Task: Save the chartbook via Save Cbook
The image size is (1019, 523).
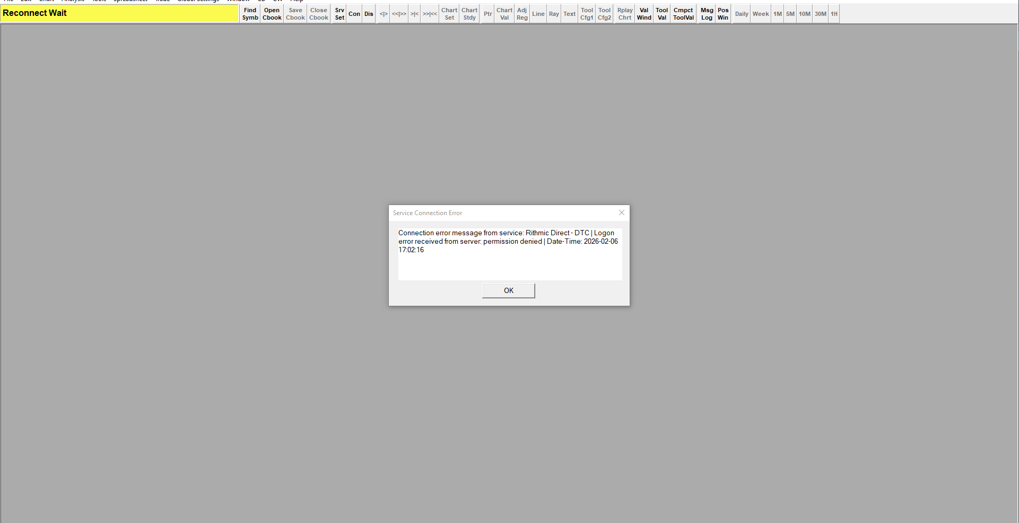Action: pyautogui.click(x=295, y=14)
